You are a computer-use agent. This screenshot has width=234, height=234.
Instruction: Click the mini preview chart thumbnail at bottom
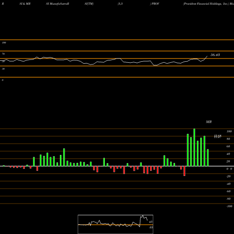(116, 224)
